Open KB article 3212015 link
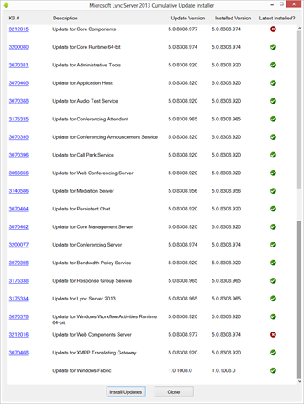Screen dimensions: 304x404 pyautogui.click(x=18, y=29)
